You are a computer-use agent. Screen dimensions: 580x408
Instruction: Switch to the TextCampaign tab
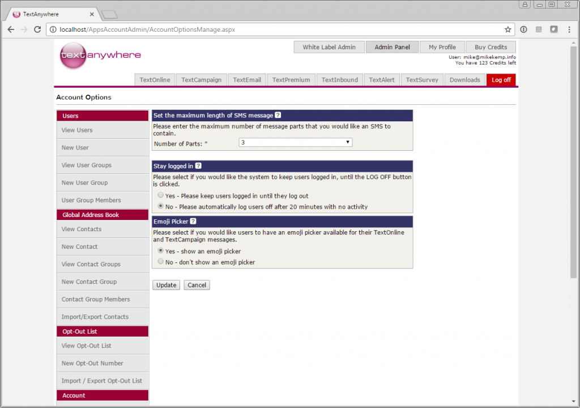coord(201,80)
